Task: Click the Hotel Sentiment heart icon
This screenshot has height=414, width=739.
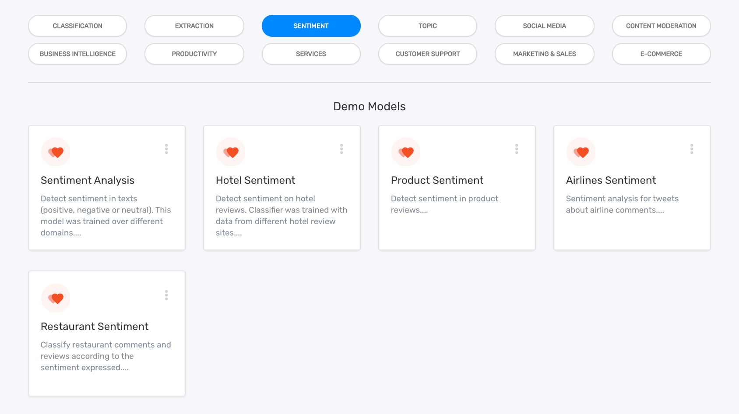Action: tap(231, 152)
